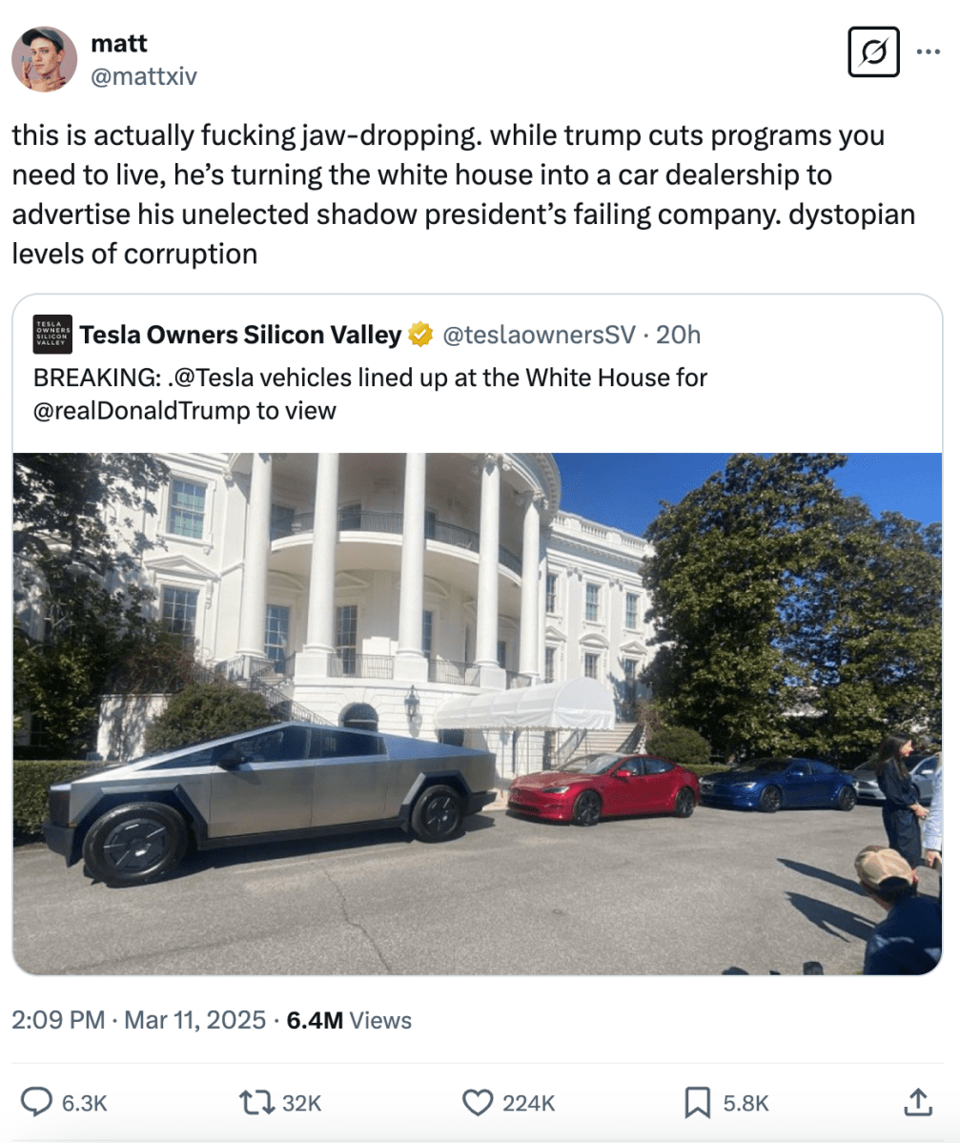
Task: Click the share upload icon
Action: pyautogui.click(x=918, y=1101)
